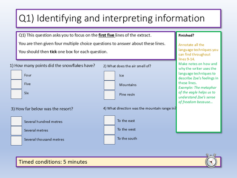
Task: Click the underlined first five text
Action: coord(107,35)
